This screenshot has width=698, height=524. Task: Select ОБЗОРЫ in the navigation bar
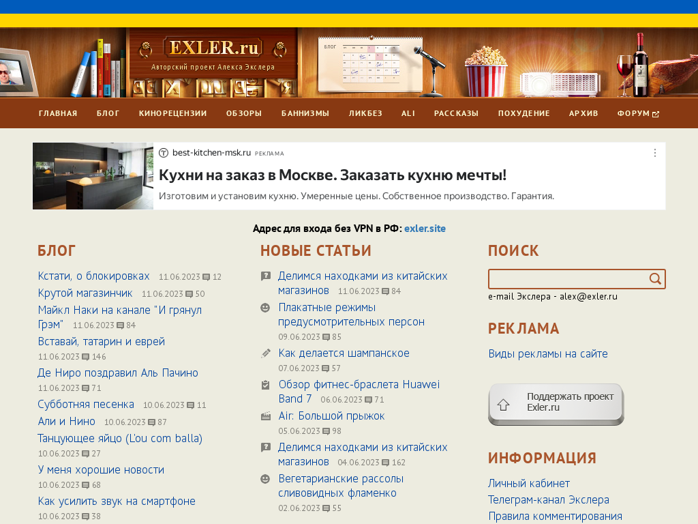click(244, 113)
